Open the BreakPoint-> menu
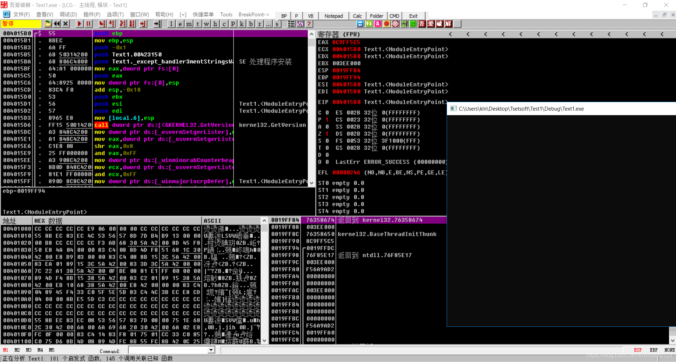The image size is (676, 362). (254, 14)
